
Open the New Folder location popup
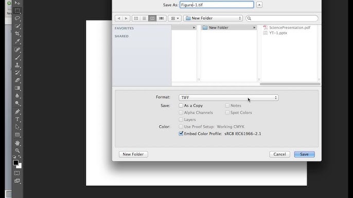tap(213, 18)
